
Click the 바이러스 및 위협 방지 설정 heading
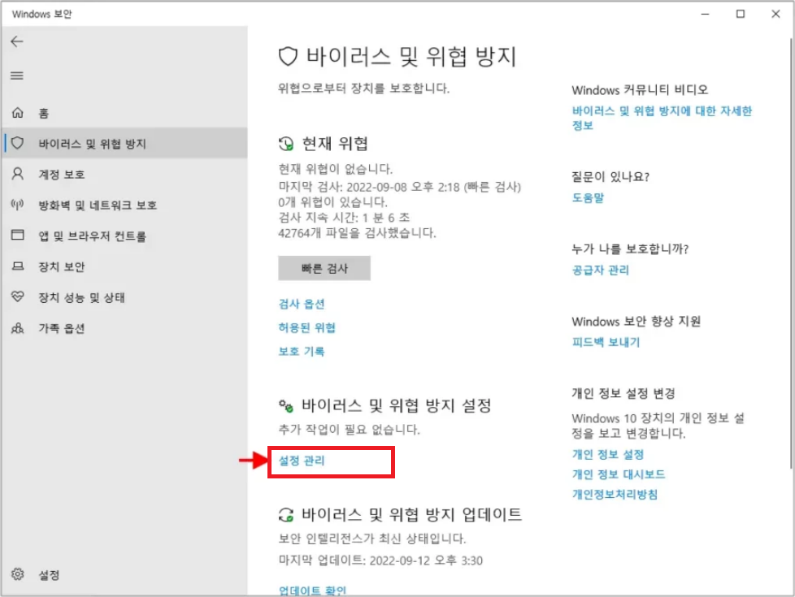[x=397, y=405]
